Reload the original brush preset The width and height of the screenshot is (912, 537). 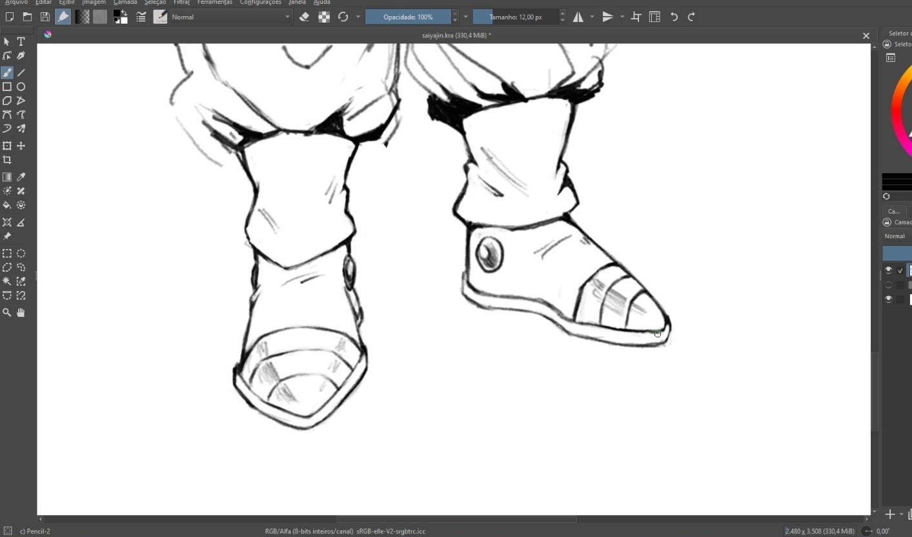click(x=343, y=17)
